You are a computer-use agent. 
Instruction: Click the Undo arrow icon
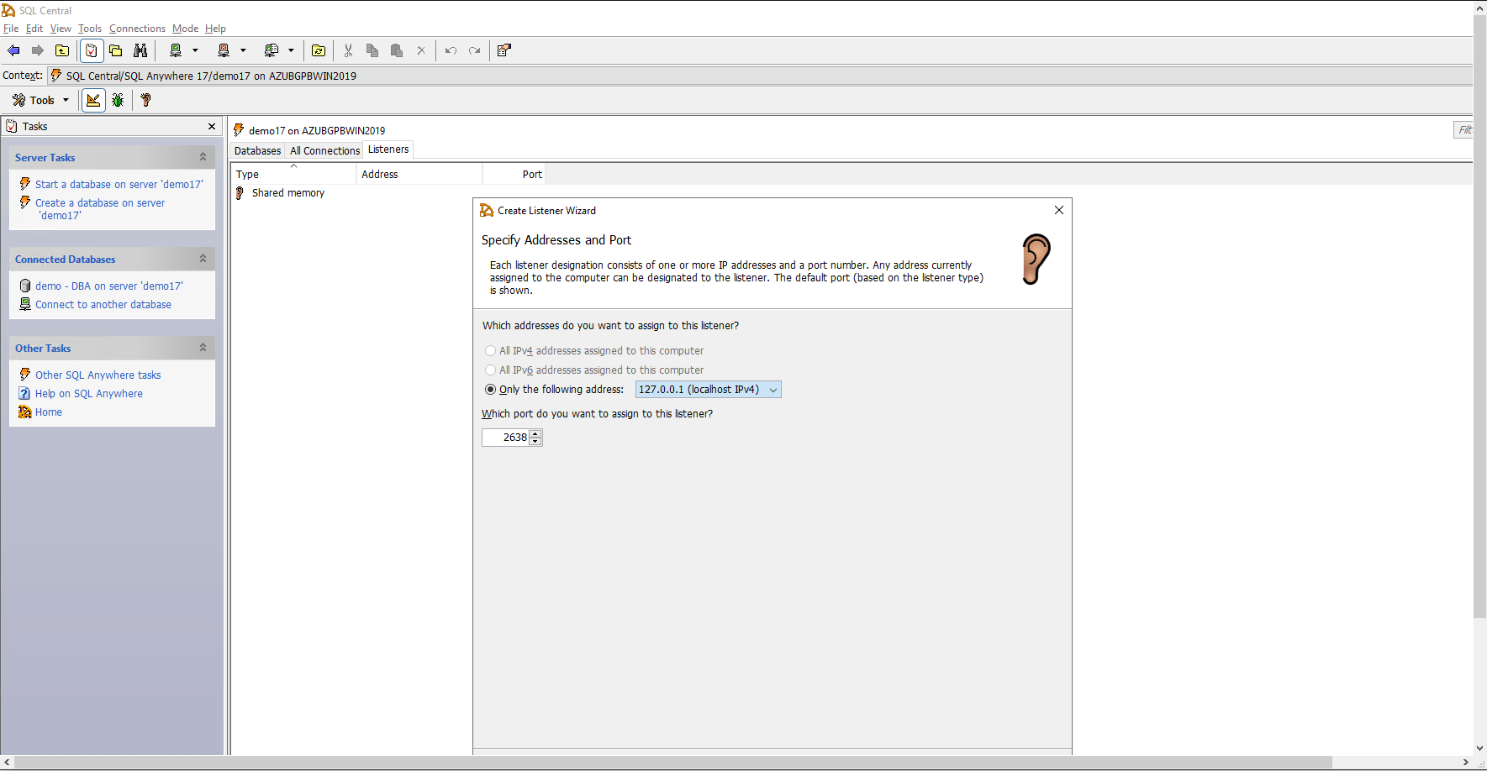pos(451,50)
